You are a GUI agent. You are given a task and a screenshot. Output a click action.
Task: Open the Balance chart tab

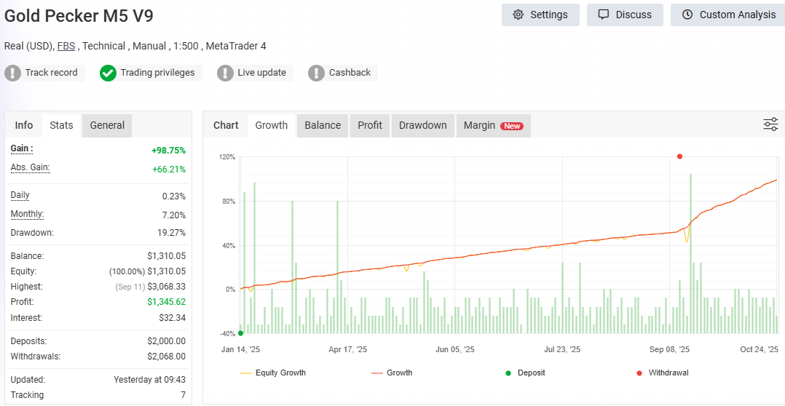point(323,125)
